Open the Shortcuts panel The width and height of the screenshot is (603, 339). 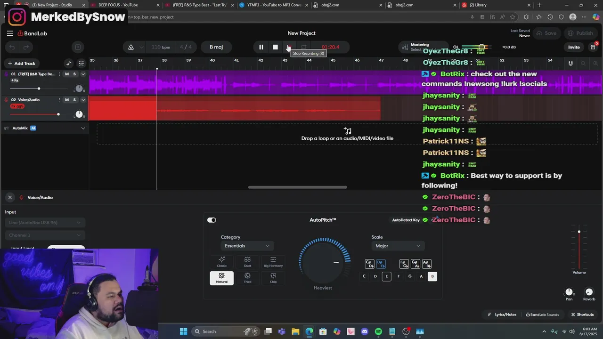[x=582, y=315]
